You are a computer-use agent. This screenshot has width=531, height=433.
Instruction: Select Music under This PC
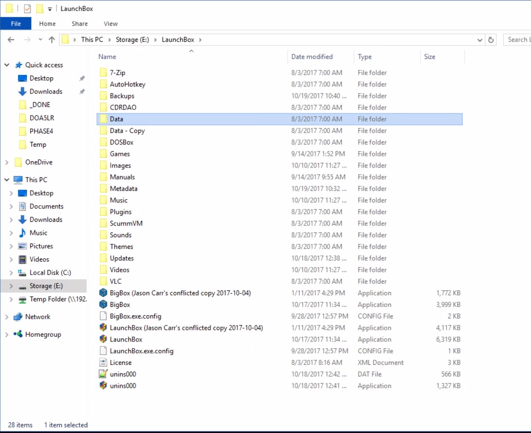38,233
